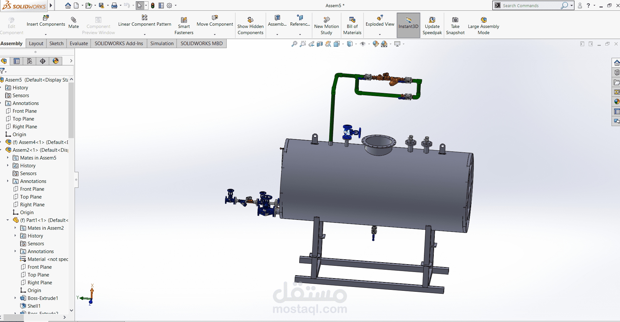
Task: Select Shell1 feature in tree
Action: [x=34, y=306]
